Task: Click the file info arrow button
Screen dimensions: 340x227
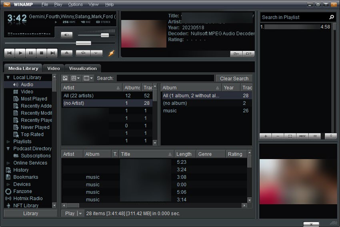Action: click(236, 54)
